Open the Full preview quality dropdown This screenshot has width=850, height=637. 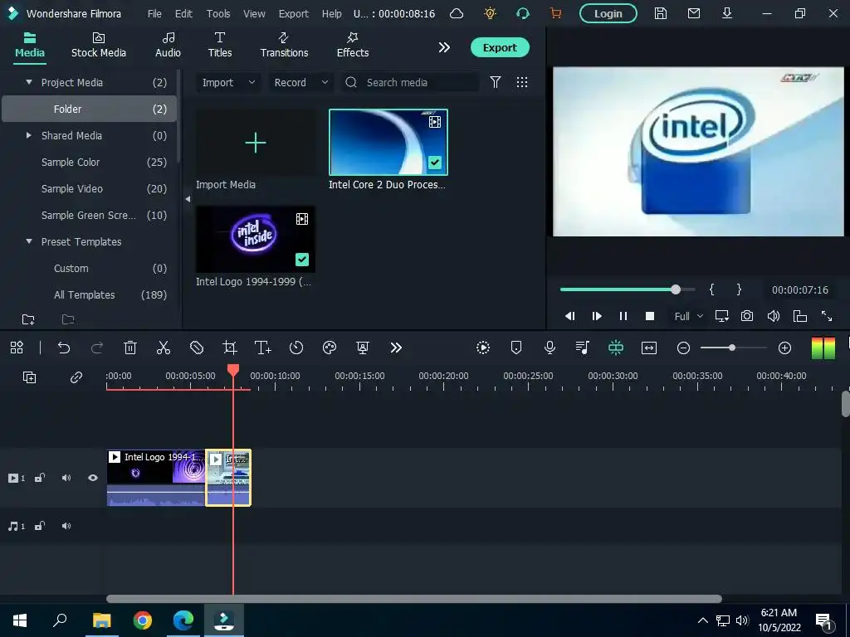pos(688,316)
